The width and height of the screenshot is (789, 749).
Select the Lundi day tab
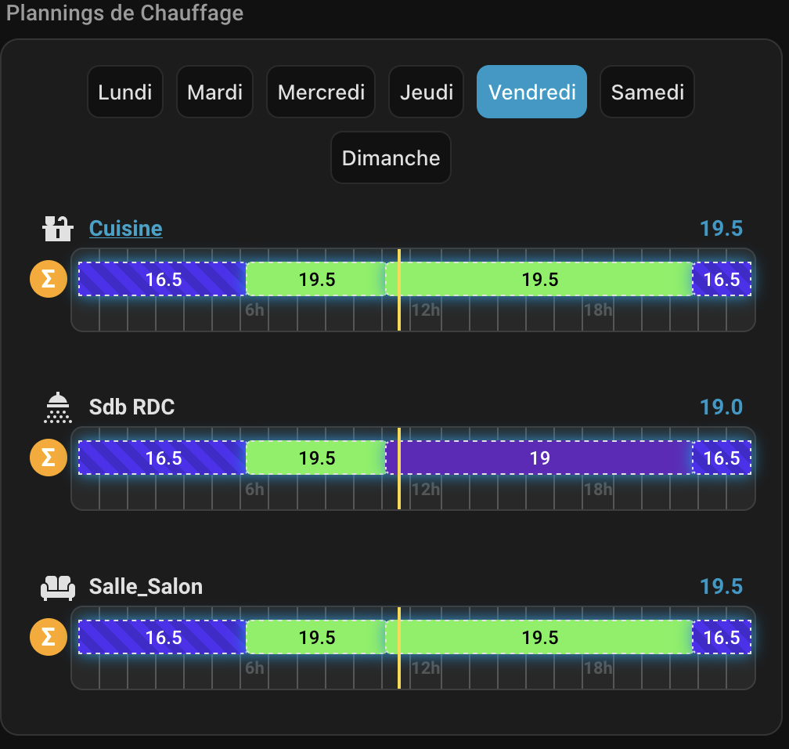[x=125, y=92]
